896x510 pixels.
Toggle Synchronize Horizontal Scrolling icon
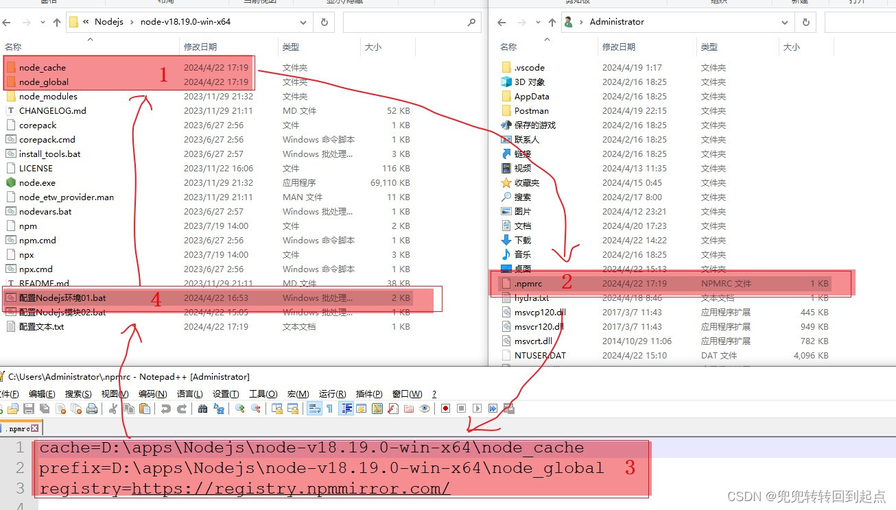[294, 409]
